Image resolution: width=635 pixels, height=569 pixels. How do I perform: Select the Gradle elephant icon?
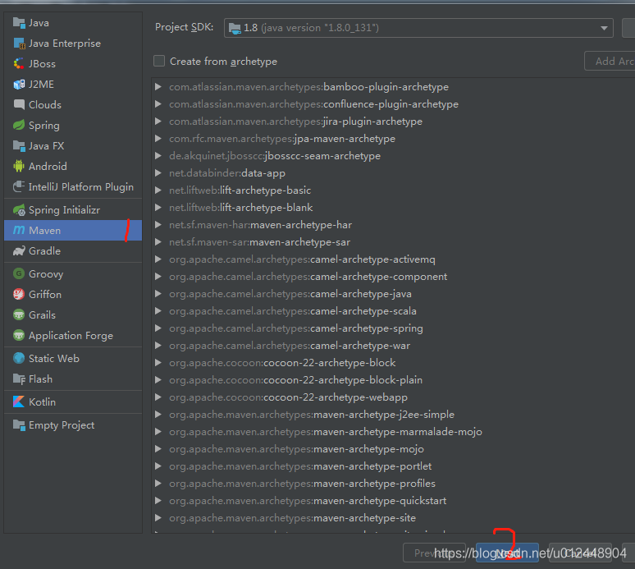[x=19, y=251]
